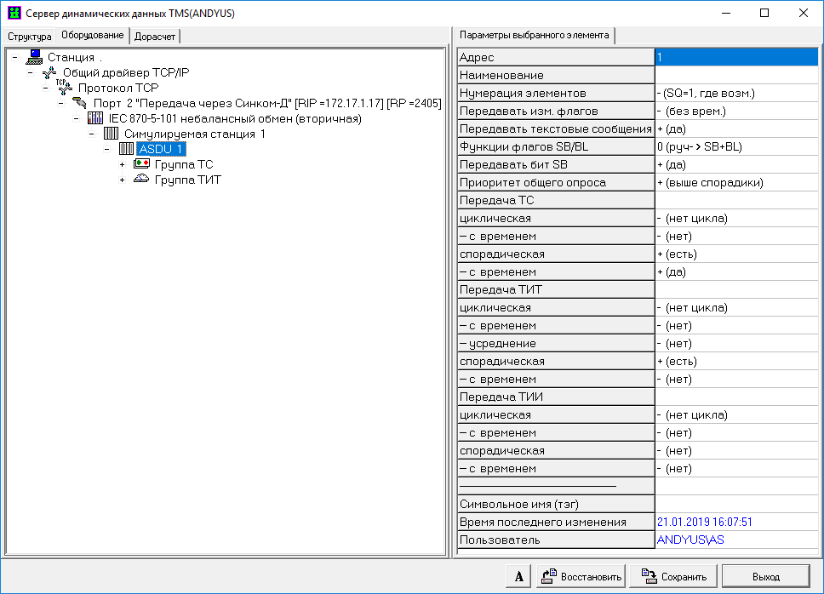Collapse the ASDU 1 tree node
824x594 pixels.
tap(106, 149)
